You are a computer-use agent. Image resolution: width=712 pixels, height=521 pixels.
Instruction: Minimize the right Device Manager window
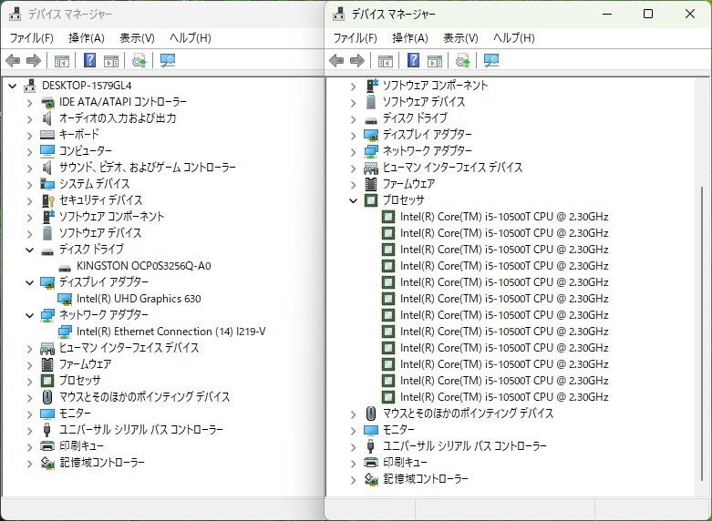607,14
